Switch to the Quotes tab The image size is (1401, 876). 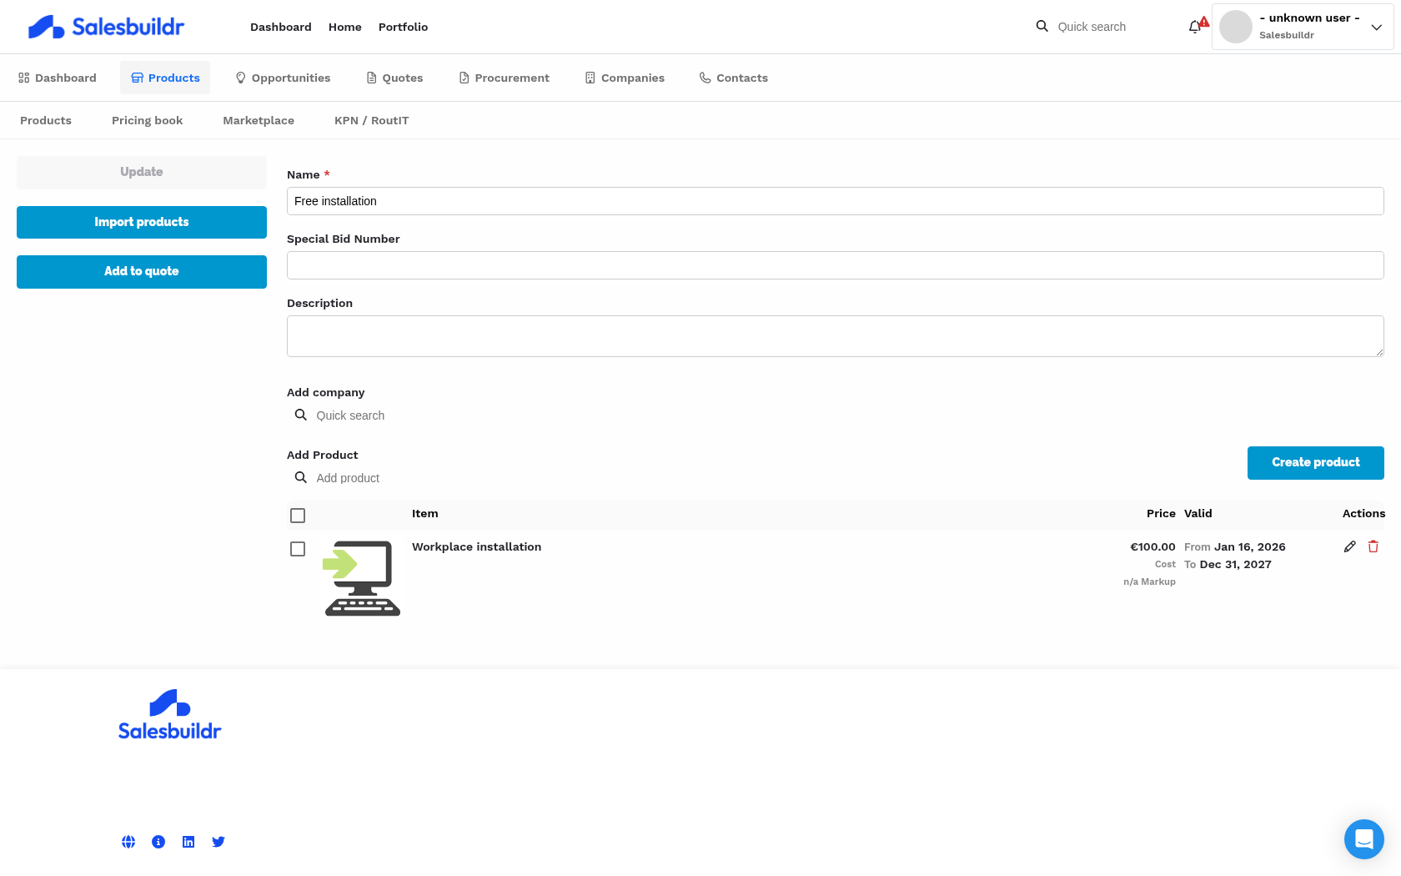coord(394,78)
